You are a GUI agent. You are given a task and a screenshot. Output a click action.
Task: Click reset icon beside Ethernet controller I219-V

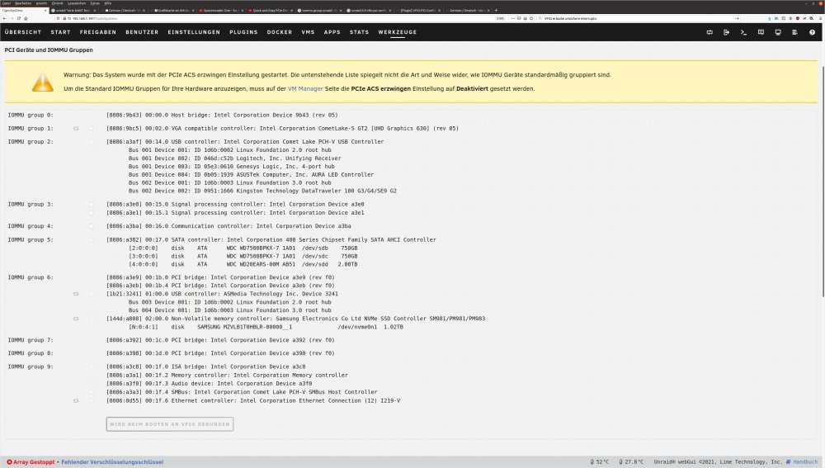tap(76, 400)
